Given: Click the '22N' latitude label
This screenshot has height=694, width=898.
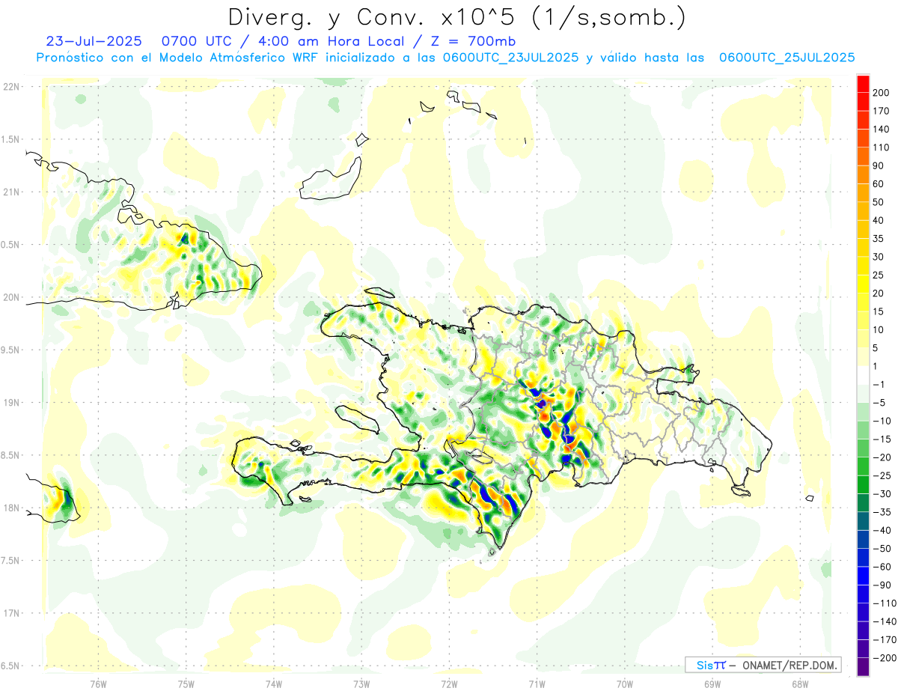Looking at the screenshot, I should pyautogui.click(x=11, y=87).
